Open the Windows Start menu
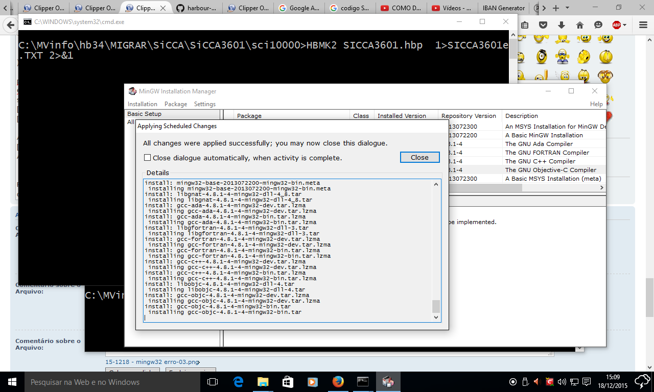Screen dimensions: 654x392 coord(11,382)
